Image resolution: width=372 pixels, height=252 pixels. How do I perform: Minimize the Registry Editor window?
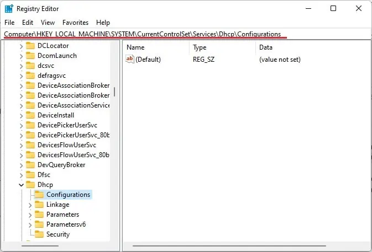click(308, 8)
